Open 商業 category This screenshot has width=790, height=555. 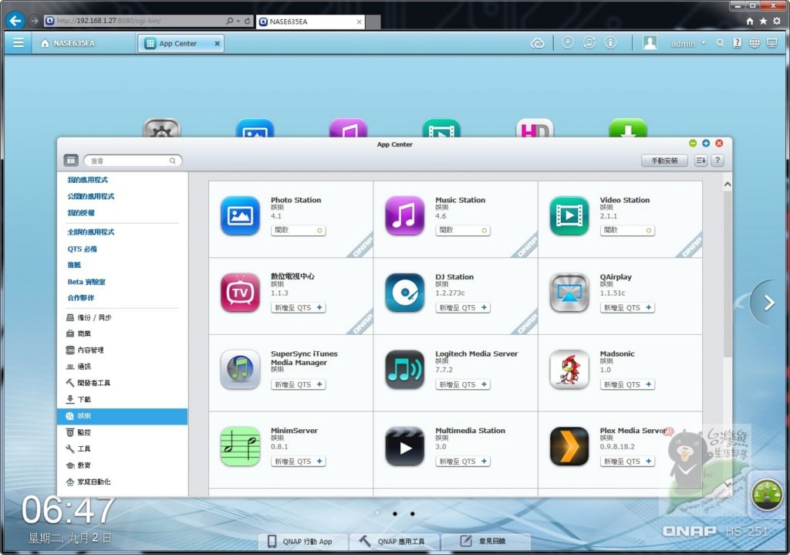coord(79,333)
